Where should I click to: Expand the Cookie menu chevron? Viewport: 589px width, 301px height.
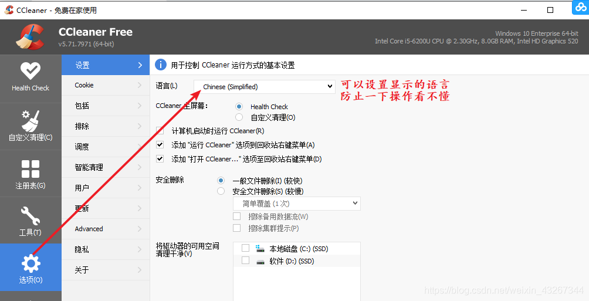[140, 85]
